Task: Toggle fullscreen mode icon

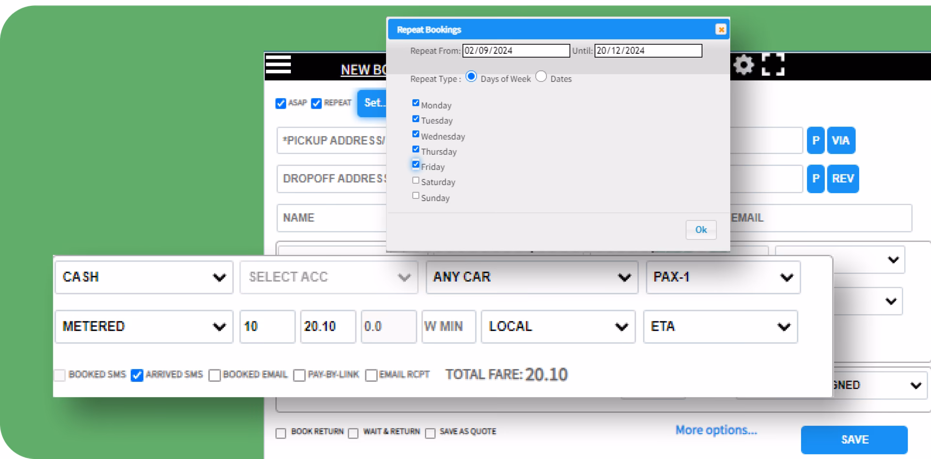Action: point(773,65)
